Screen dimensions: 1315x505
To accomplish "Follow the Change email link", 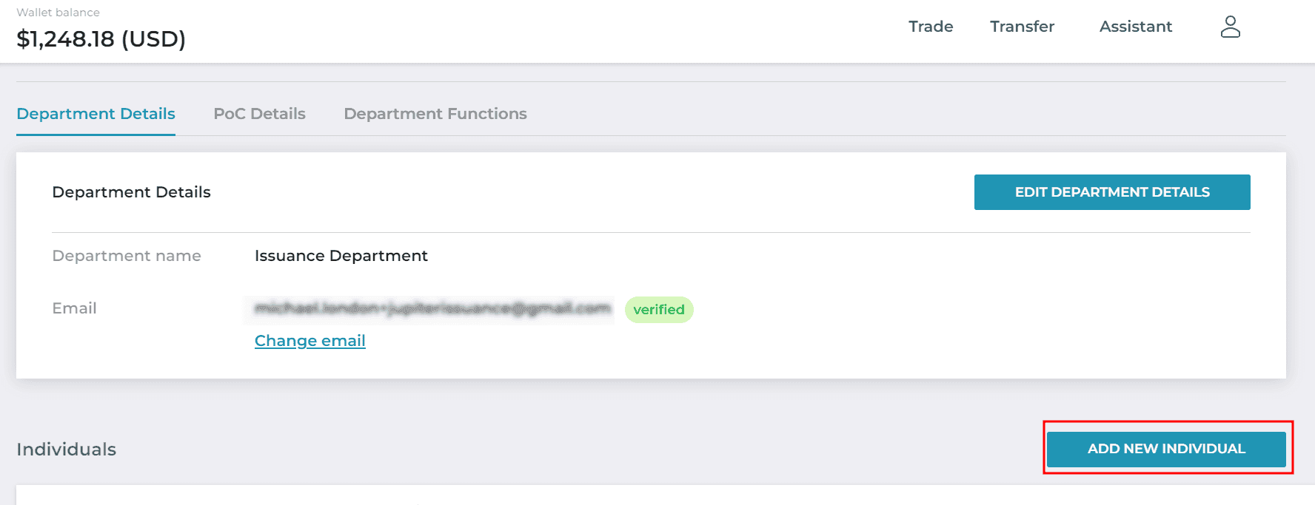I will pyautogui.click(x=310, y=341).
